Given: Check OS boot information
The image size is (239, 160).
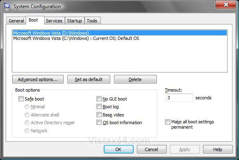Looking at the screenshot, I should click(x=99, y=123).
